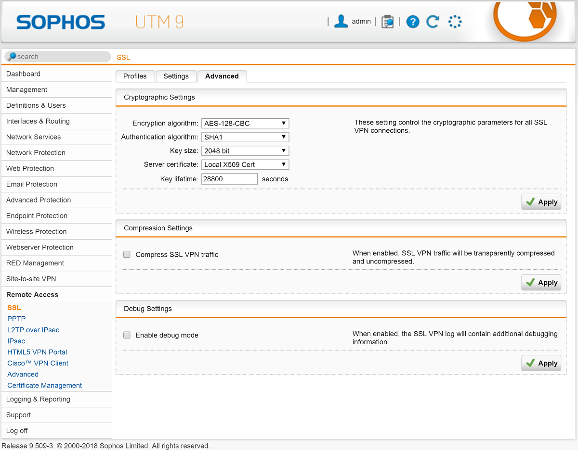Screen dimensions: 578x450
Task: Expand Network Protection menu
Action: pos(57,153)
